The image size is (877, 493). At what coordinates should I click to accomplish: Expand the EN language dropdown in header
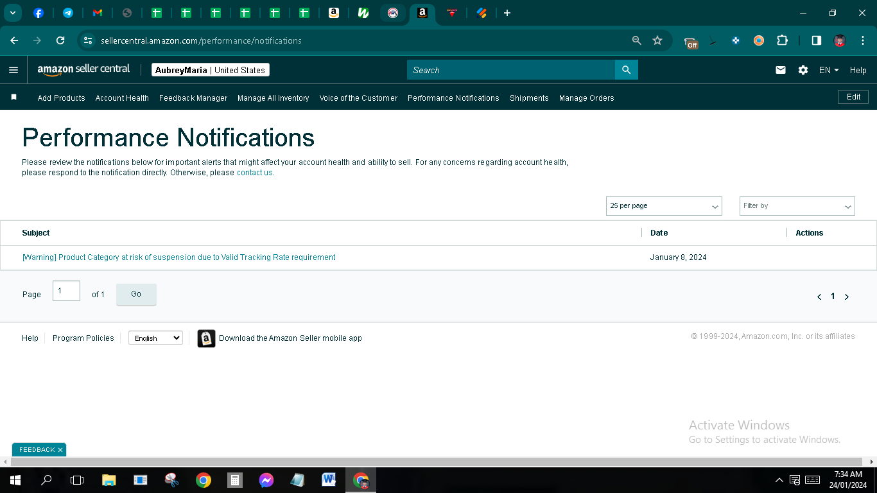[x=829, y=70]
